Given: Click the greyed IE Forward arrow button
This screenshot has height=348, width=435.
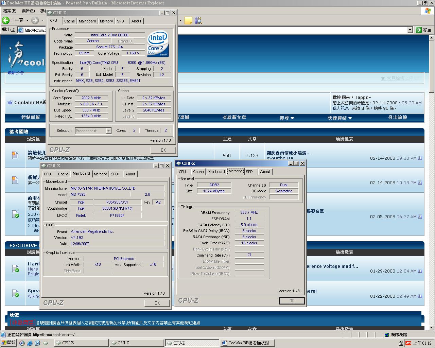Looking at the screenshot, I should 35,20.
